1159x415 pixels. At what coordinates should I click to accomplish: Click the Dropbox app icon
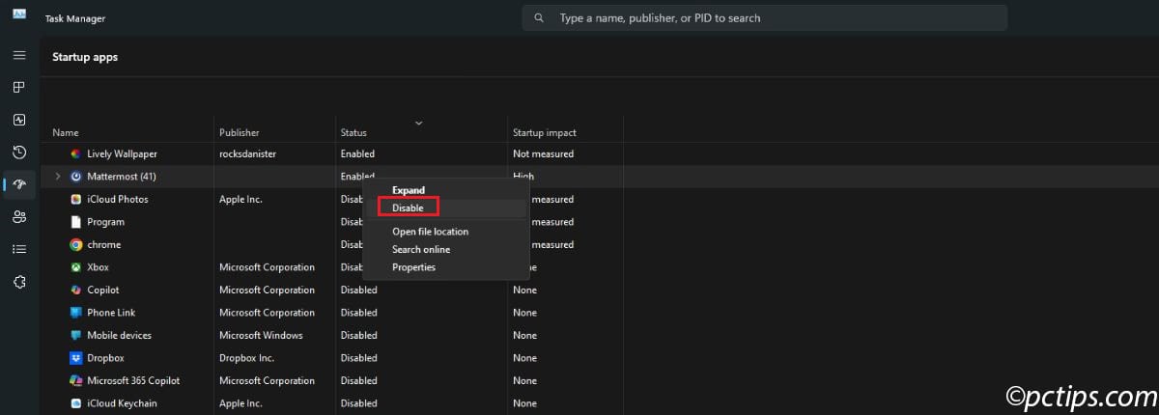coord(76,358)
